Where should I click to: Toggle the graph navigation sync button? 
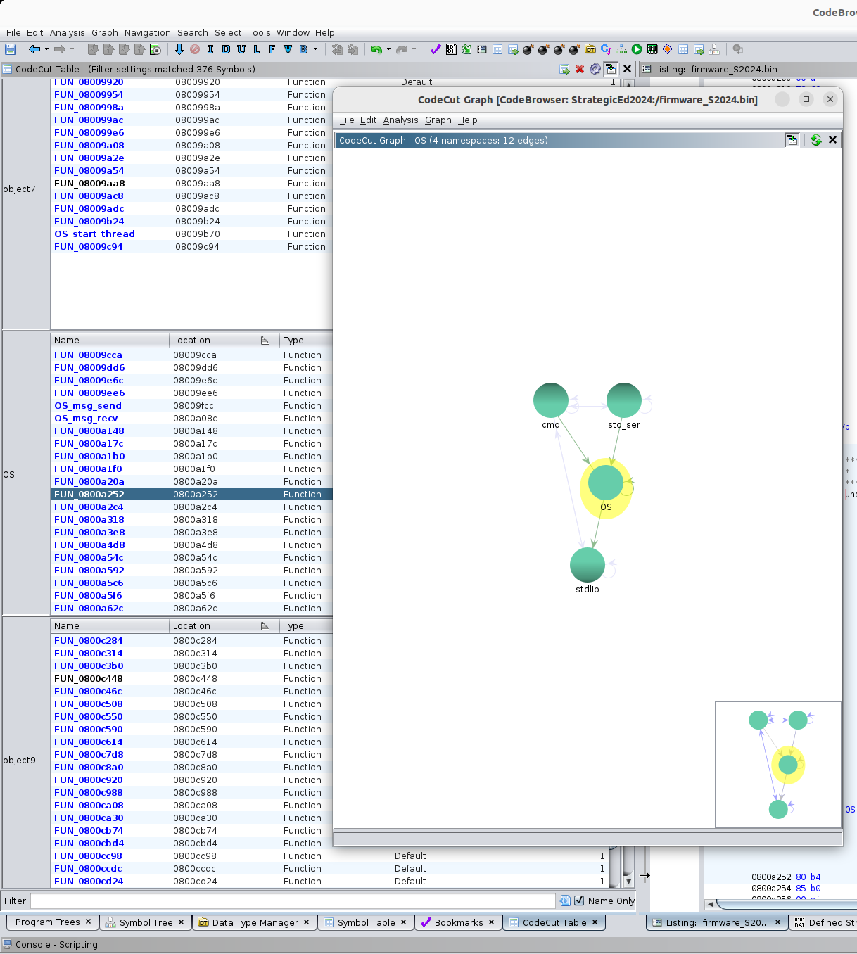tap(793, 140)
